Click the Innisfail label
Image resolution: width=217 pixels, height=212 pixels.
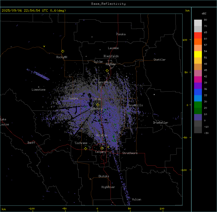tap(105, 82)
